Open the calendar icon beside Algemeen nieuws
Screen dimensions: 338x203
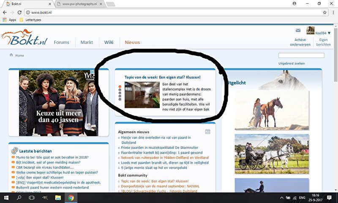(207, 132)
